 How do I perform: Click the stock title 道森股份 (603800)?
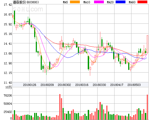click(26, 2)
